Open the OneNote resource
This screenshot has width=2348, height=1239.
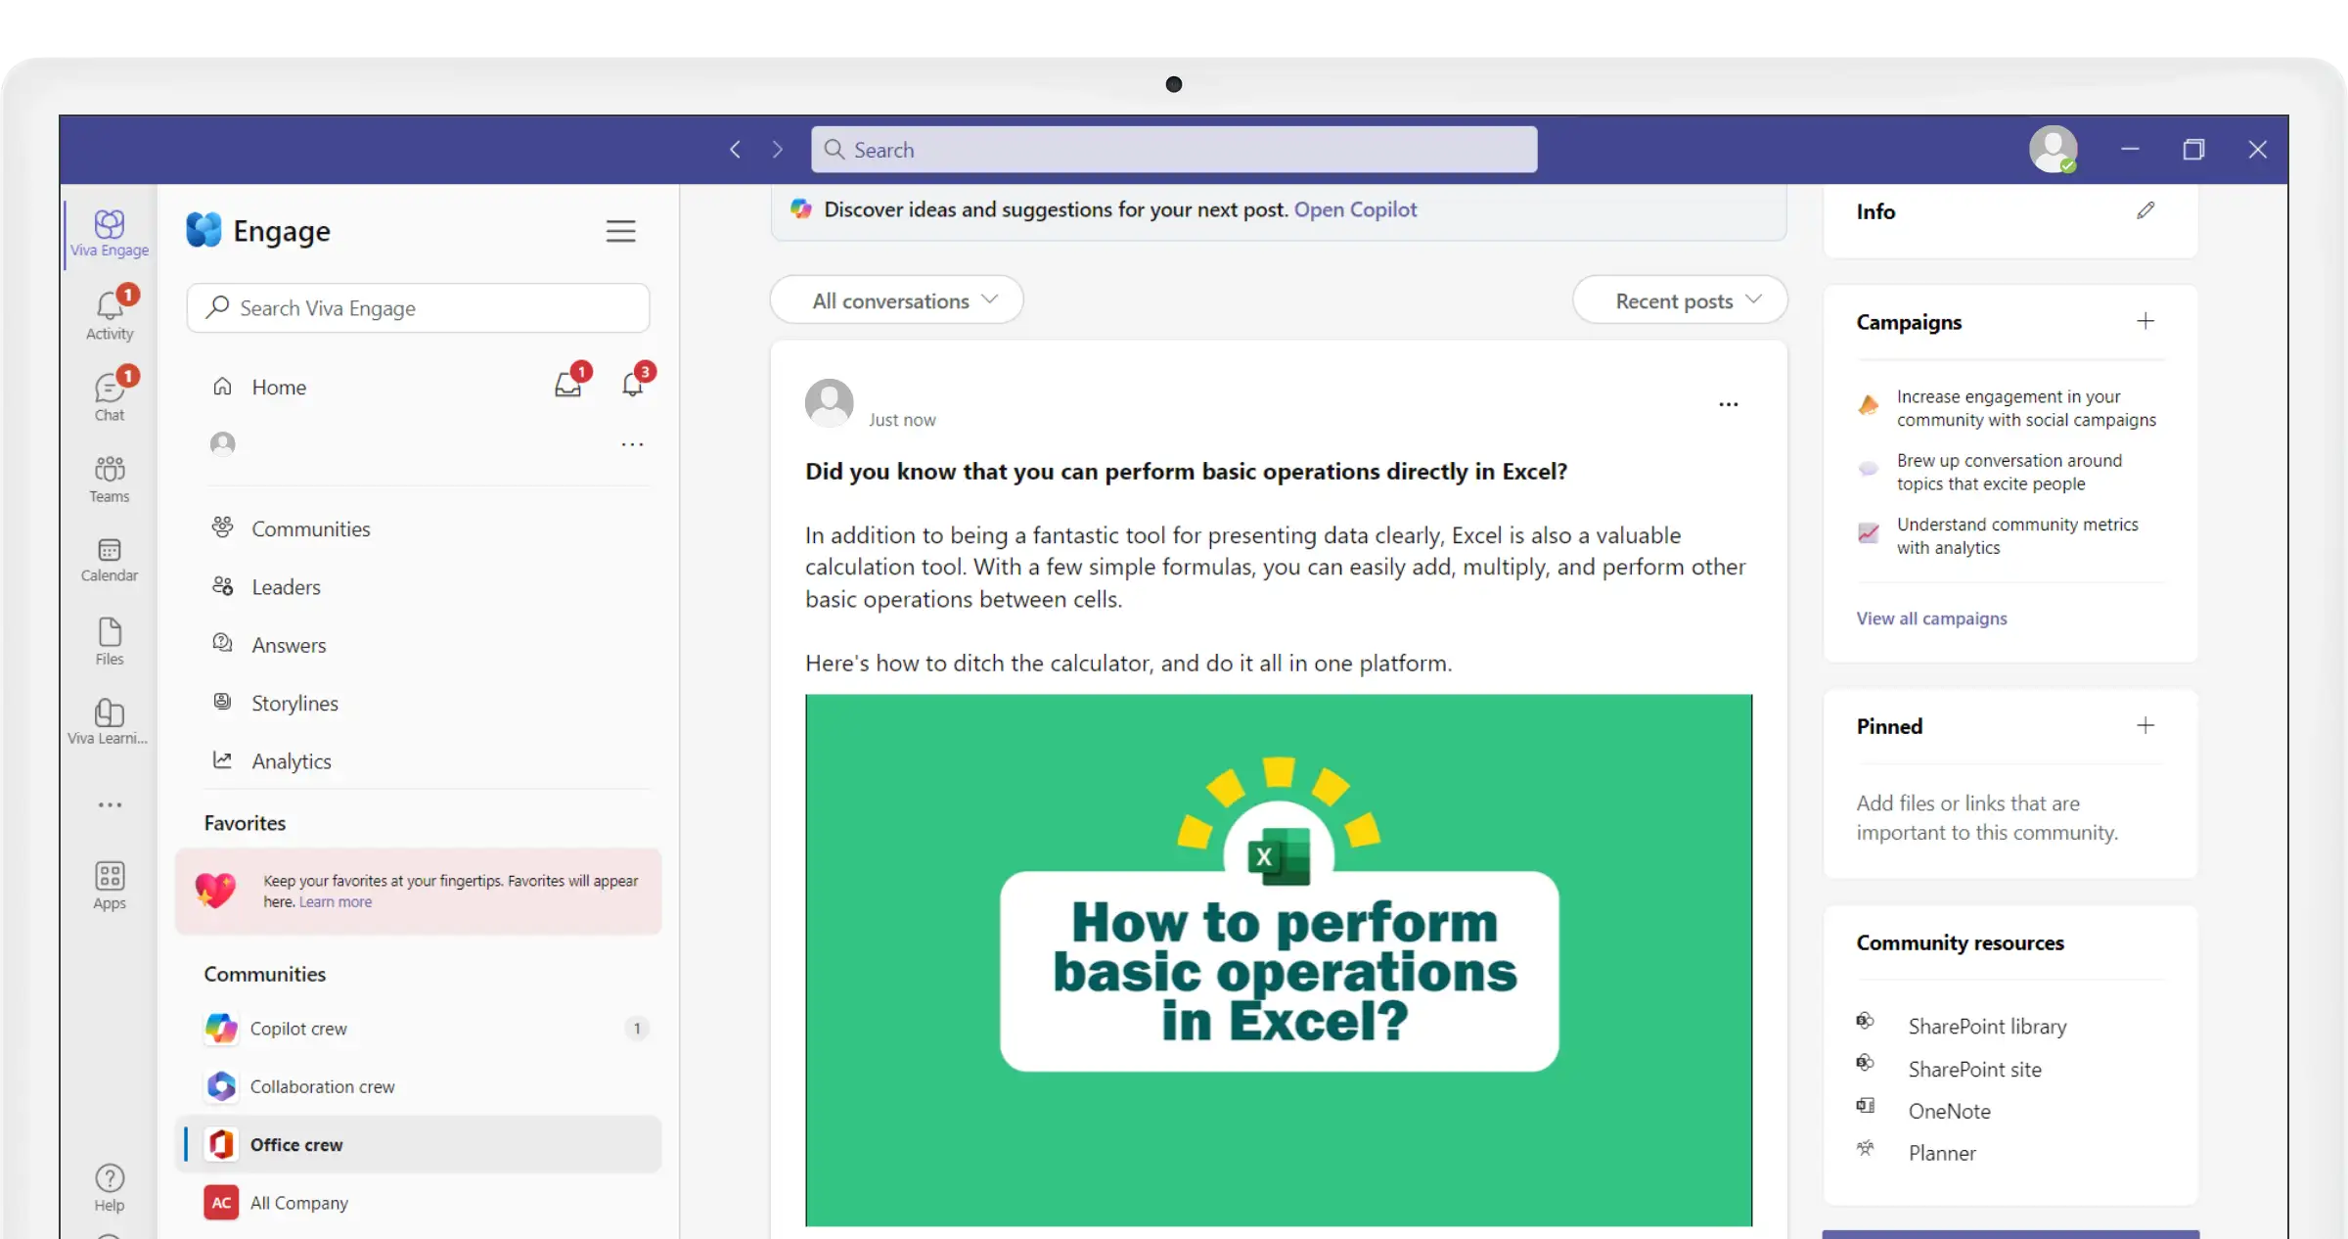[x=1949, y=1112]
